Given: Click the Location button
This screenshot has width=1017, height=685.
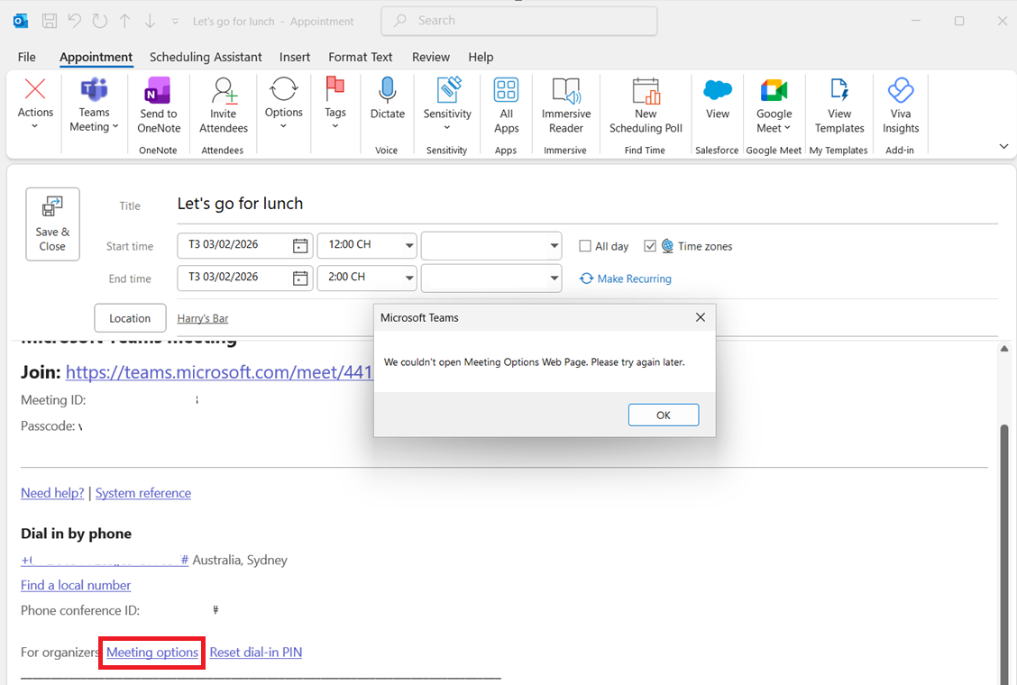Looking at the screenshot, I should point(130,318).
